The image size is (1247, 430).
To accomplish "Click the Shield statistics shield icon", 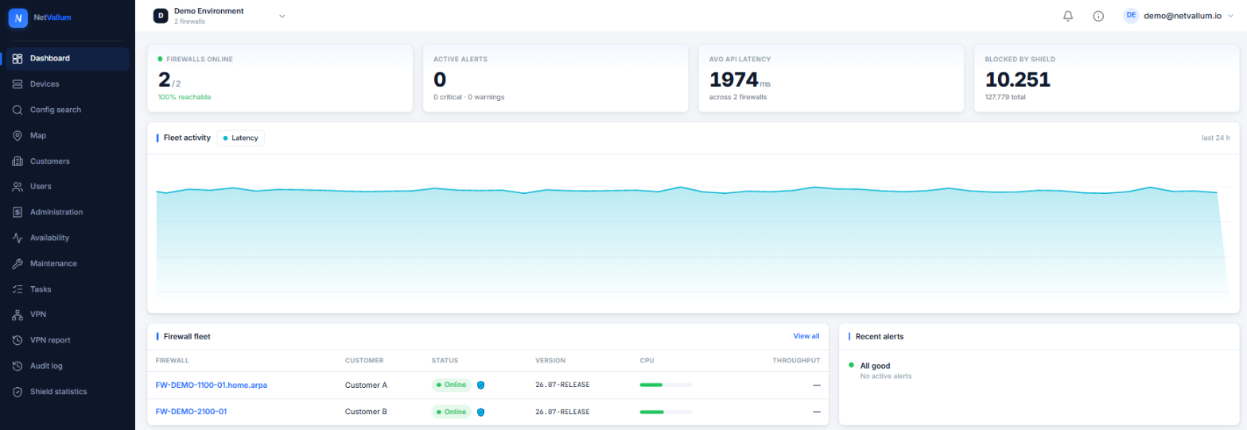I will 17,392.
